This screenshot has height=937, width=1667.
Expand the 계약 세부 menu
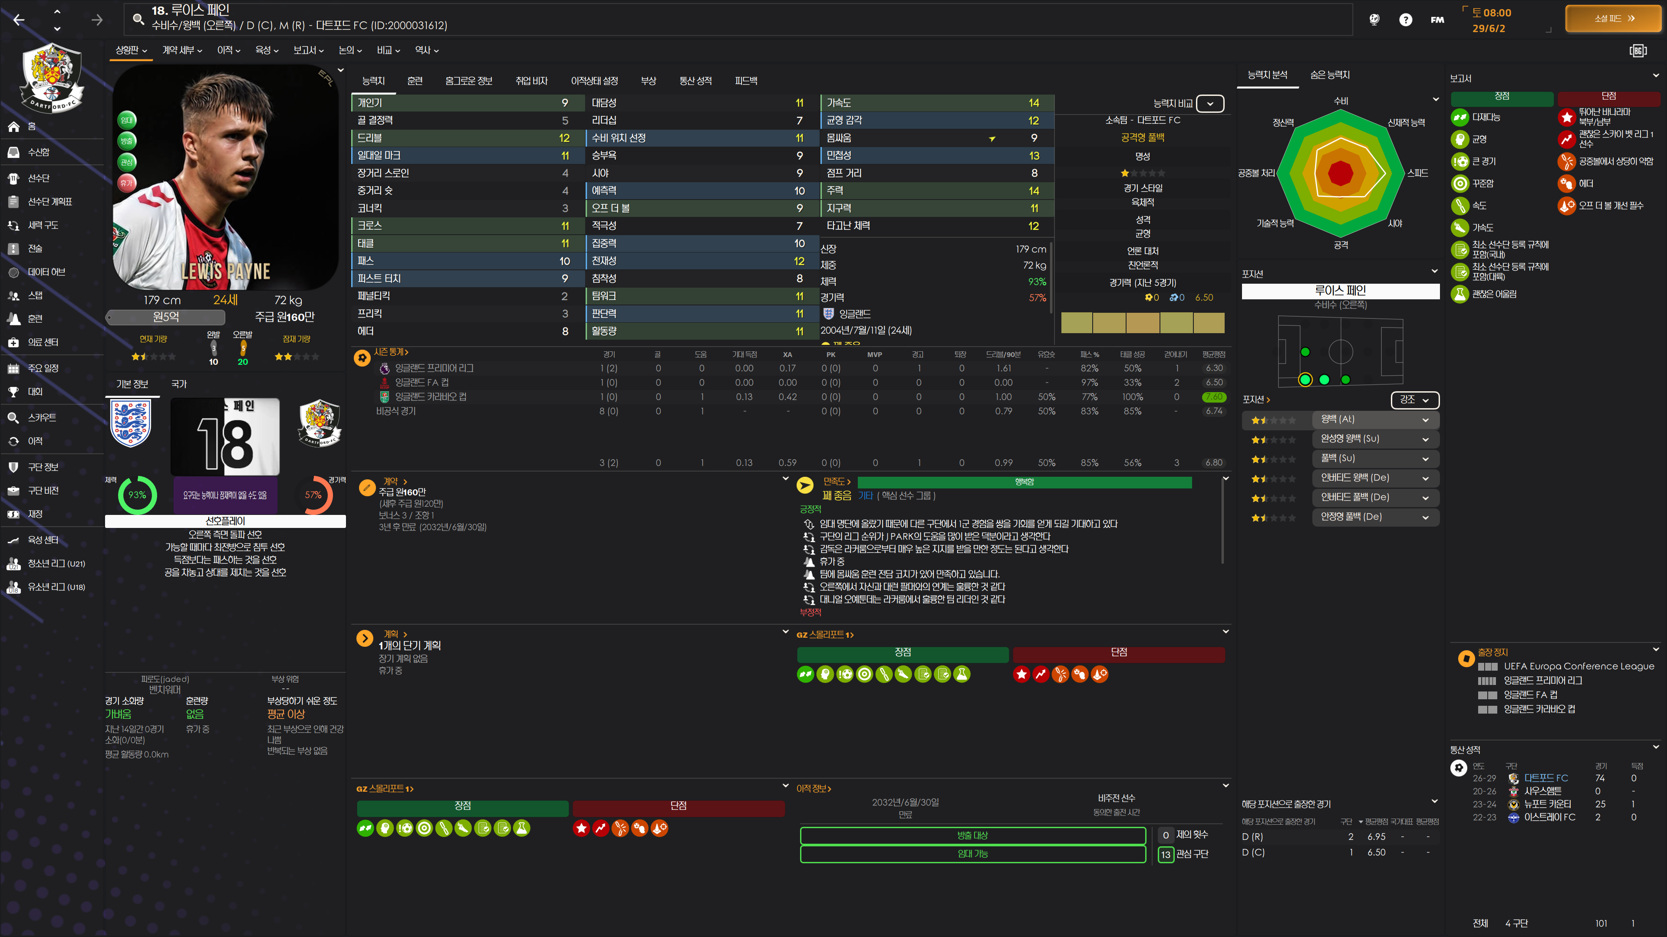(182, 50)
